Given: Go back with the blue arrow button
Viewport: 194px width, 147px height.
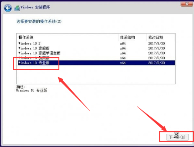Looking at the screenshot, I should pyautogui.click(x=8, y=8).
